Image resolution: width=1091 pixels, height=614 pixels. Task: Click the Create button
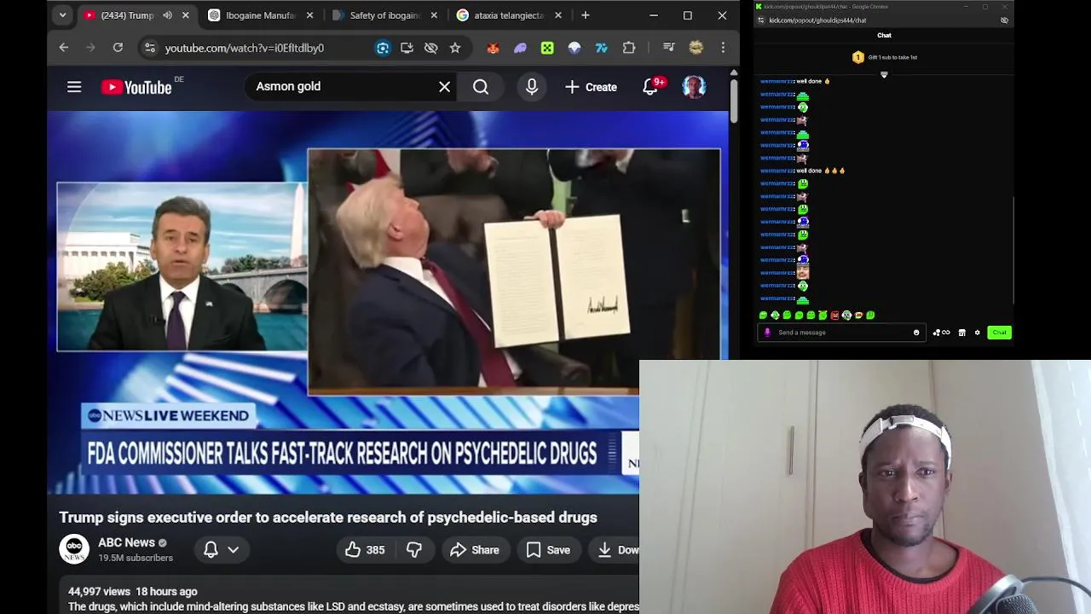click(591, 87)
